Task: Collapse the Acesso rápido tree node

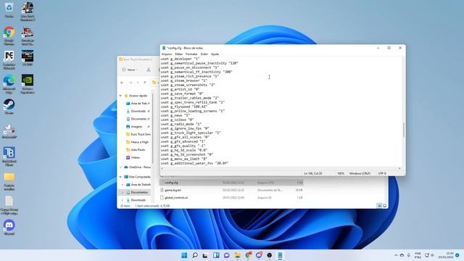Action: (x=121, y=96)
